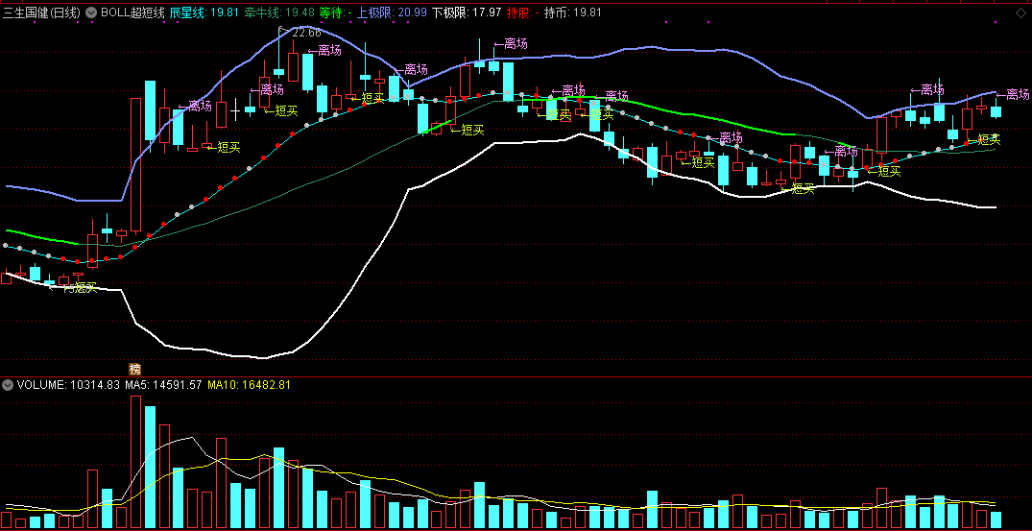The height and width of the screenshot is (531, 1032).
Task: Click the yellow MA10: 16482.81 readout
Action: point(248,385)
